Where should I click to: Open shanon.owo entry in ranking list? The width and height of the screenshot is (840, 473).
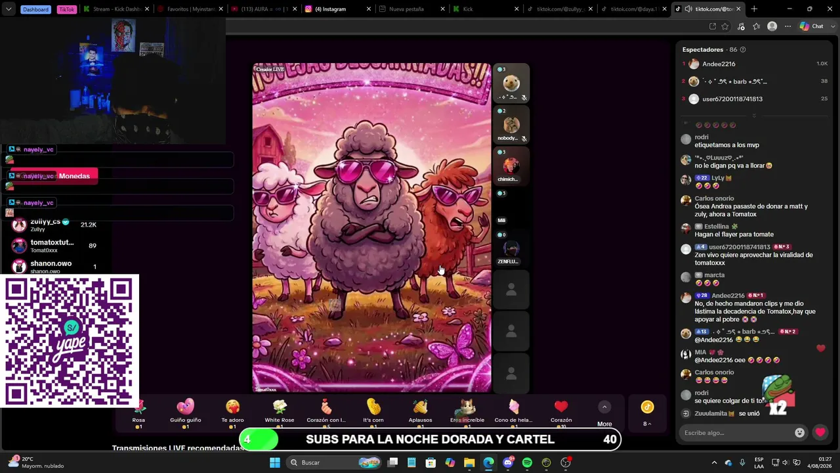[x=56, y=267]
